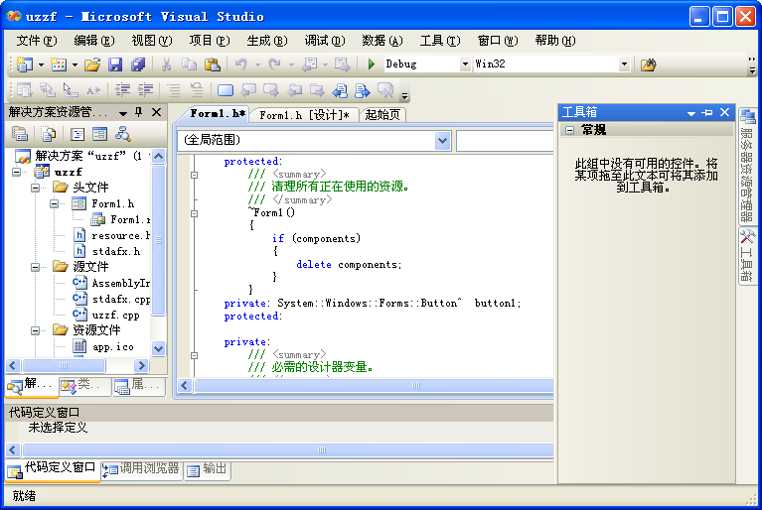Collapse the ~Form1() code outline block
The width and height of the screenshot is (762, 510).
(194, 213)
